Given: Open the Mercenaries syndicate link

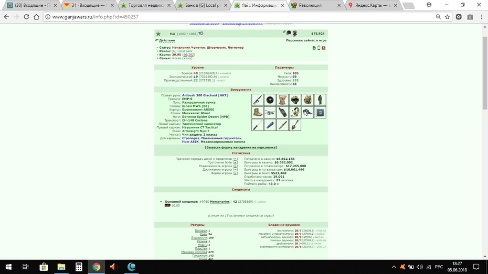Looking at the screenshot, I should (x=220, y=202).
